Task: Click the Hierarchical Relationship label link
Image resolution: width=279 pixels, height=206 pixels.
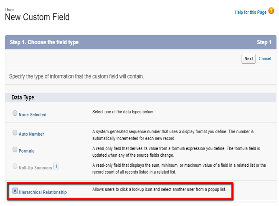Action: point(43,192)
